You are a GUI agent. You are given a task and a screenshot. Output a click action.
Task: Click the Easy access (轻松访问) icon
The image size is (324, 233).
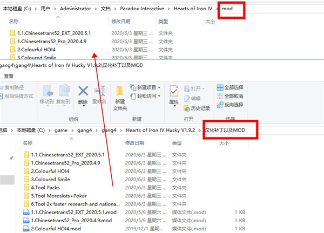point(133,96)
